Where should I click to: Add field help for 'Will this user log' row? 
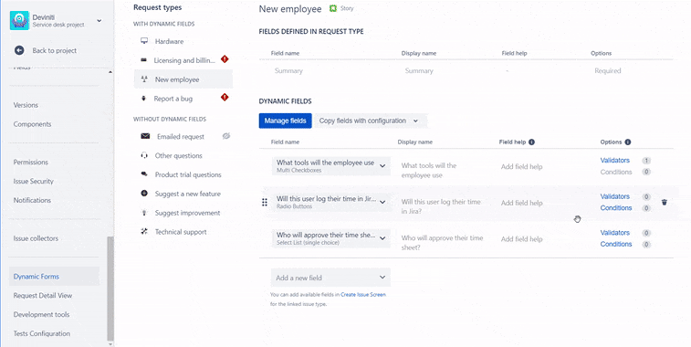(522, 203)
